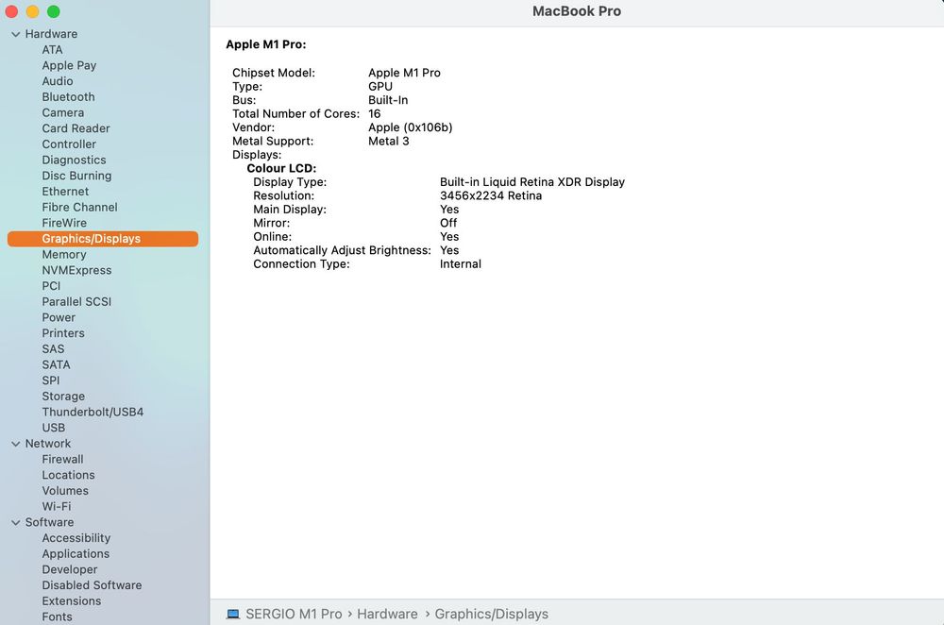Click the Software section heading
Image resolution: width=944 pixels, height=625 pixels.
(49, 523)
